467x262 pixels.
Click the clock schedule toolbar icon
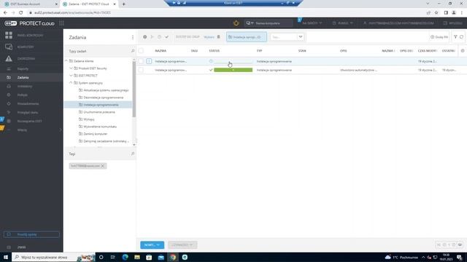coord(159,37)
